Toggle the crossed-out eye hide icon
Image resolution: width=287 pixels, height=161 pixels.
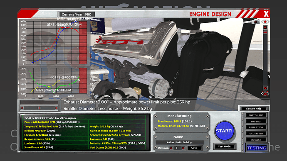265,94
